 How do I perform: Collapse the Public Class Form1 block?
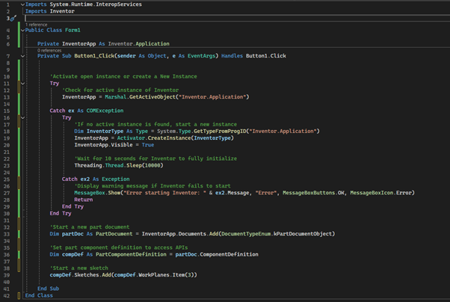click(x=22, y=30)
